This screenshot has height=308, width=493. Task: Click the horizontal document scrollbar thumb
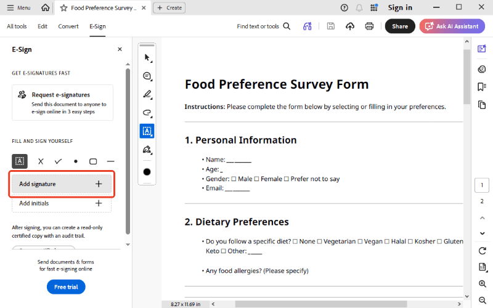[x=320, y=304]
